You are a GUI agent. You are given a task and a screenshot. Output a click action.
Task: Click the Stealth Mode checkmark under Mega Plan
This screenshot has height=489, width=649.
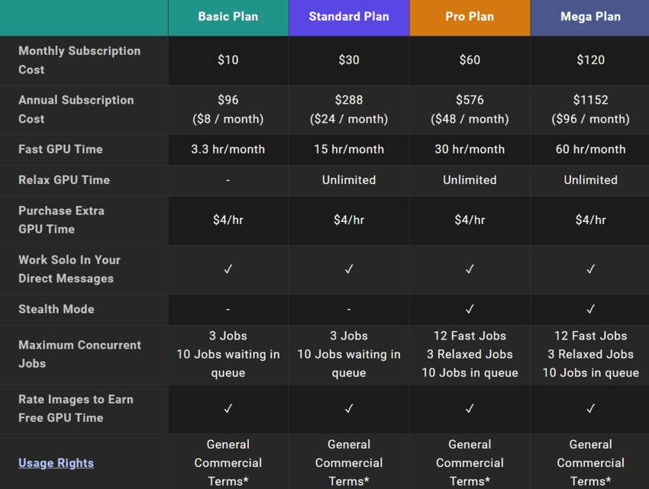590,309
